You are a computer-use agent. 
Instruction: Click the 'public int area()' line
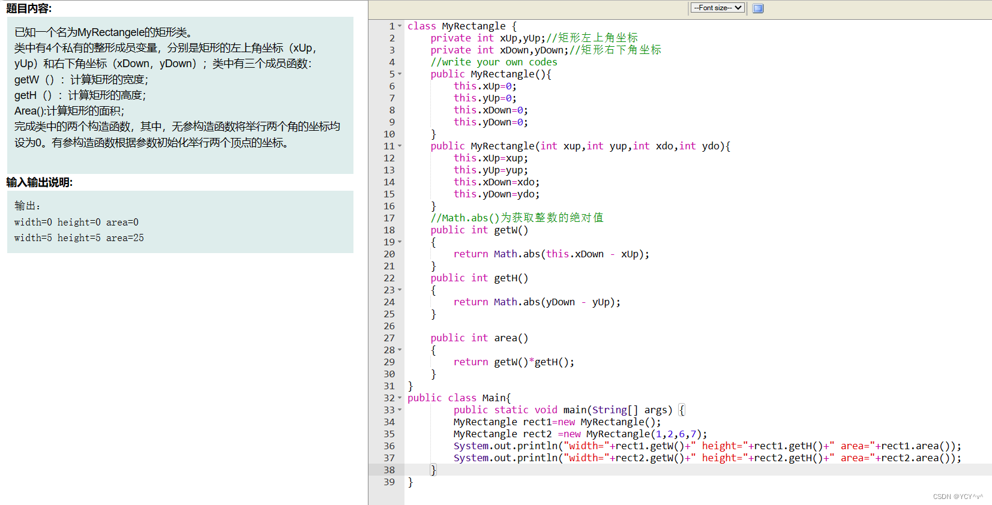coord(479,338)
